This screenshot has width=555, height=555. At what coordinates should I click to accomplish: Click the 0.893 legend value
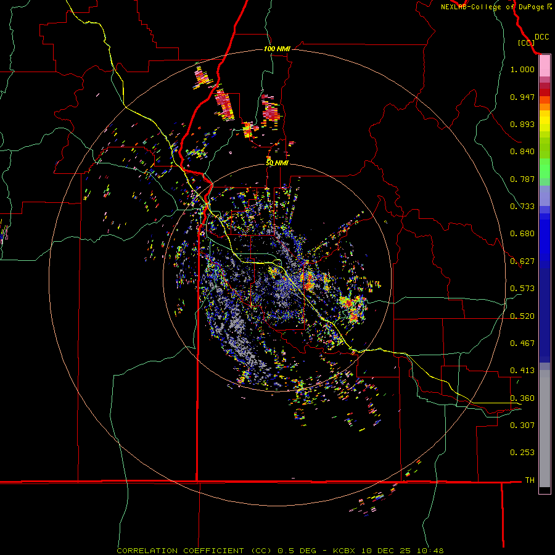(522, 124)
